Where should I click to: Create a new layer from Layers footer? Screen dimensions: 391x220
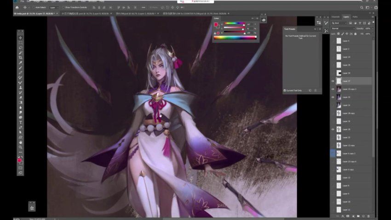363,216
